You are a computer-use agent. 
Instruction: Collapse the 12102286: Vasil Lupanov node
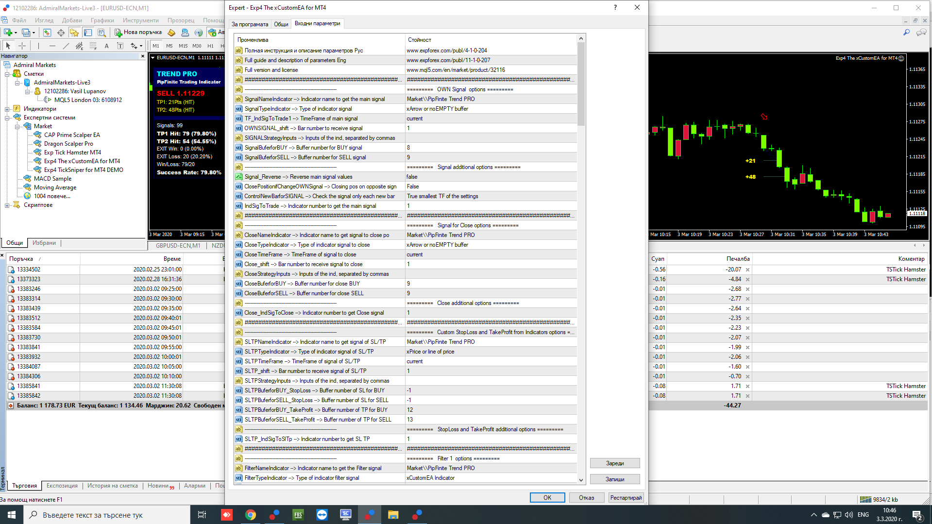28,91
